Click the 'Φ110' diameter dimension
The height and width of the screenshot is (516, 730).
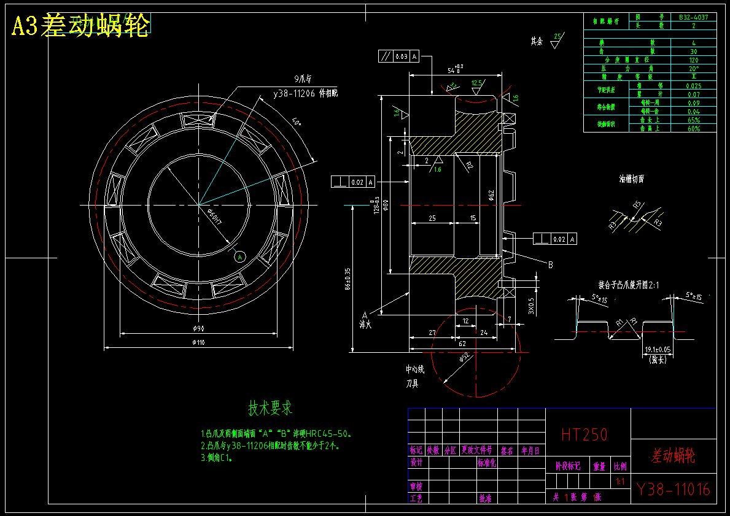199,342
